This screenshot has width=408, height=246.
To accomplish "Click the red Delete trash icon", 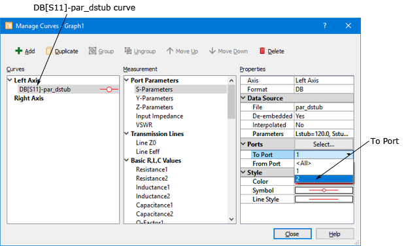I will point(262,51).
